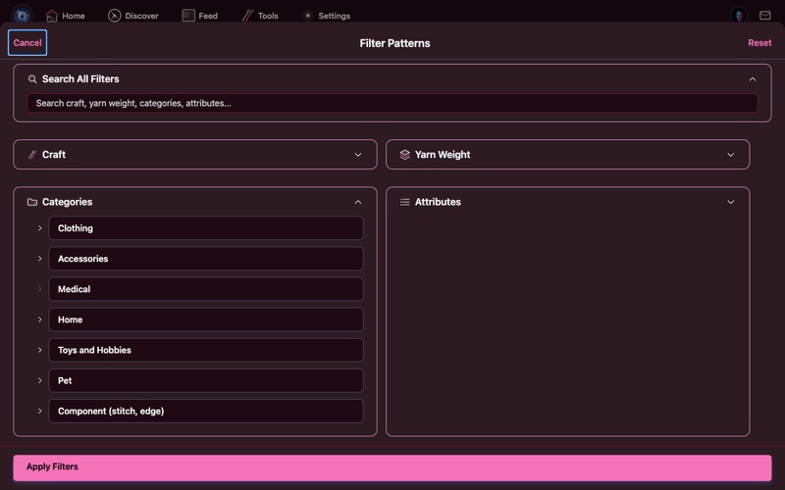This screenshot has width=785, height=490.
Task: Expand the Craft filter dropdown
Action: pyautogui.click(x=358, y=155)
